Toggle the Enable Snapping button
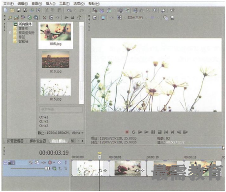This screenshot has height=192, width=226. click(95, 10)
